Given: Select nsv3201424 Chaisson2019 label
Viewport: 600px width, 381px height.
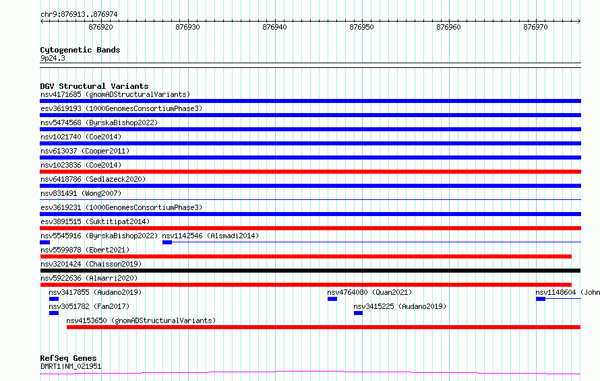Looking at the screenshot, I should tap(91, 264).
